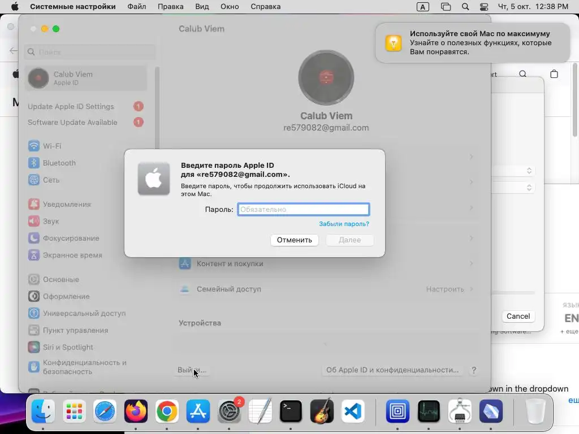Click System Settings icon in Dock
This screenshot has height=434, width=579.
click(x=229, y=411)
